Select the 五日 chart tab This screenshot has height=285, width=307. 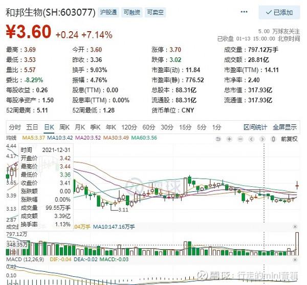point(32,127)
